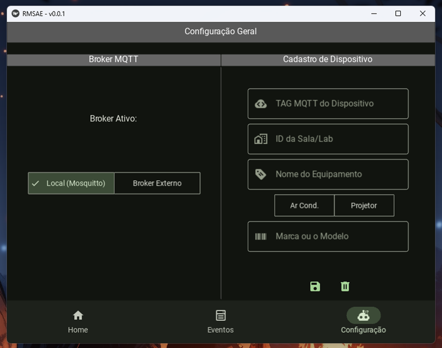Click the trash delete icon

(345, 286)
